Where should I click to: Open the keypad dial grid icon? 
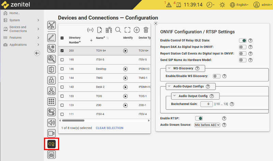tap(52, 101)
